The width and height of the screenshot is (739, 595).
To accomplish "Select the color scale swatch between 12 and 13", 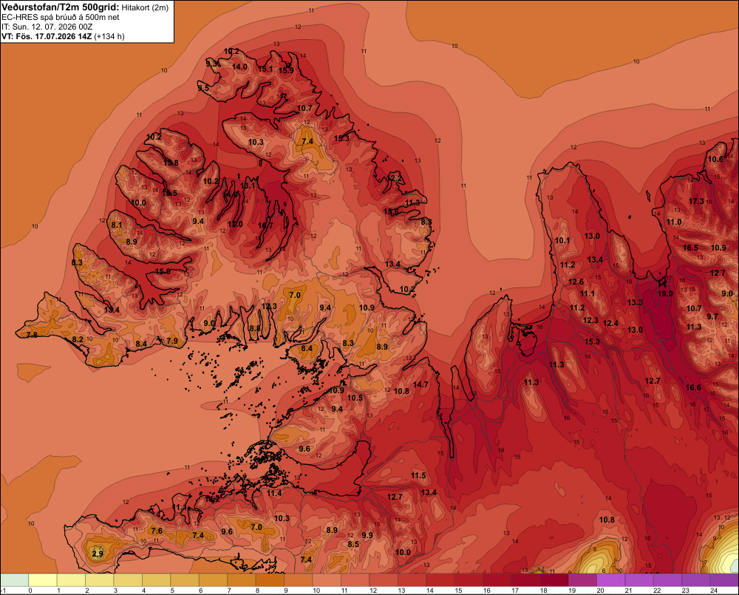I will pos(384,580).
